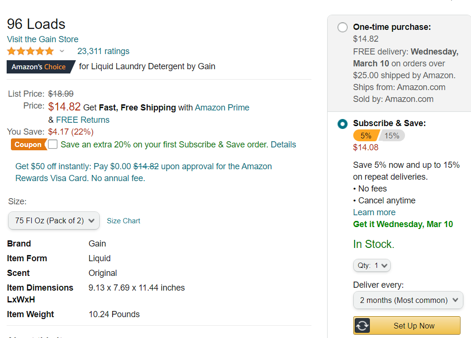Check the 20% coupon checkbox
Viewport: 471px width, 338px height.
53,144
